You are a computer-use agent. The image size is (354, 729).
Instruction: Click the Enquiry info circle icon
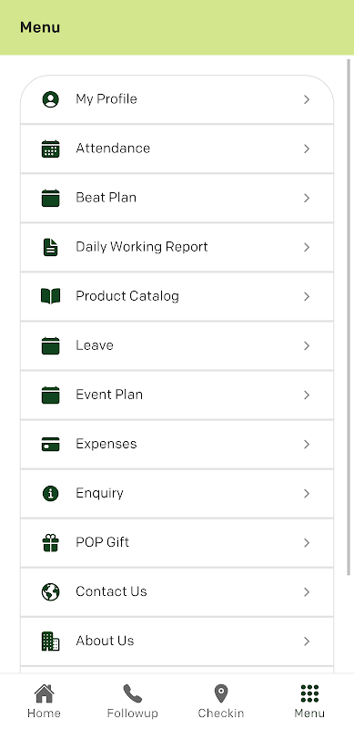[x=50, y=493]
